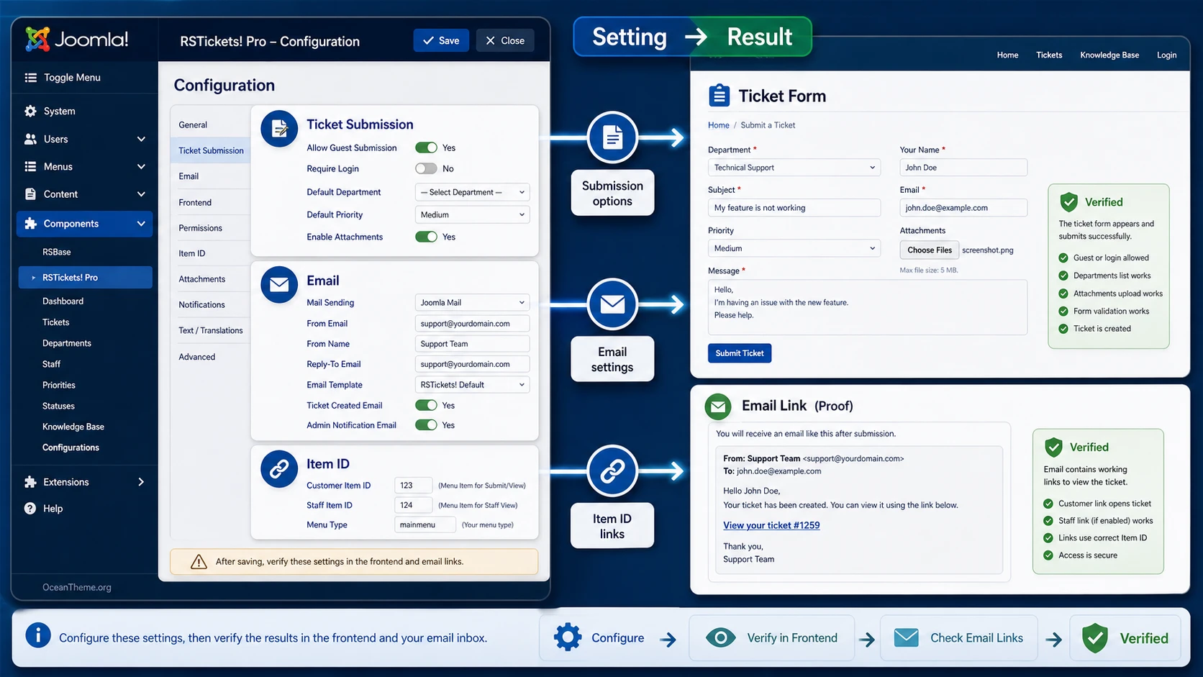The height and width of the screenshot is (677, 1203).
Task: Click the Users people icon
Action: [x=30, y=139]
